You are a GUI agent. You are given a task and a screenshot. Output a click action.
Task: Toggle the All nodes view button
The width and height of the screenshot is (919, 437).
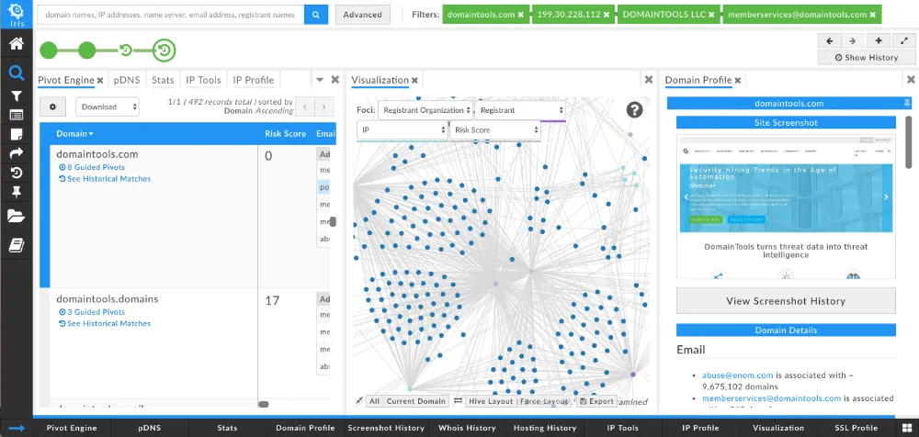coord(375,401)
